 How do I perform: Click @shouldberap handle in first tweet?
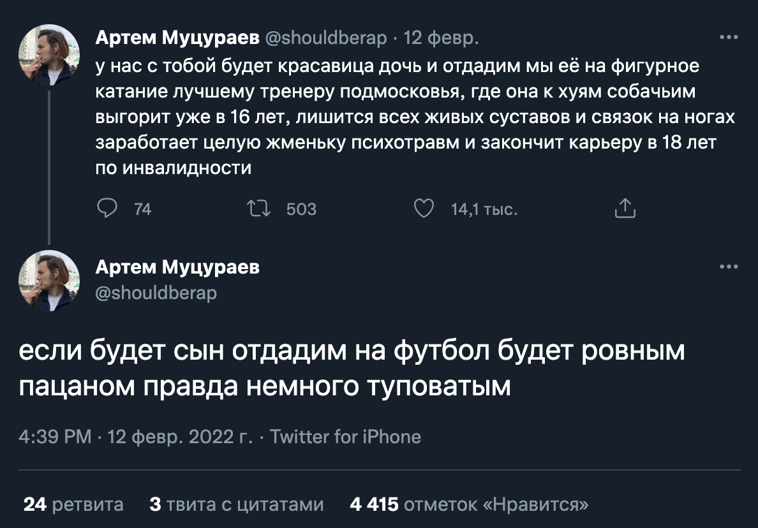point(325,38)
